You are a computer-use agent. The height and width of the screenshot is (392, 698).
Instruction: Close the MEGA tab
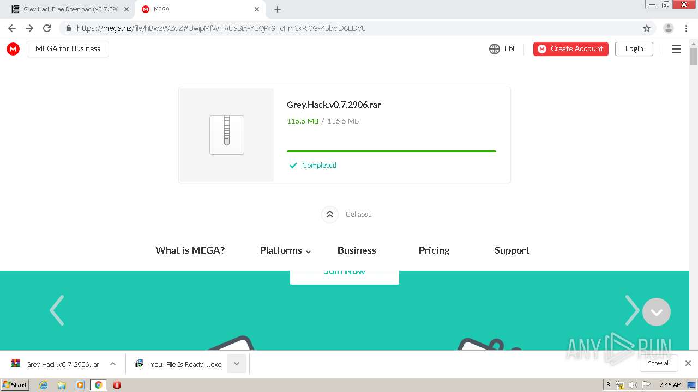257,9
